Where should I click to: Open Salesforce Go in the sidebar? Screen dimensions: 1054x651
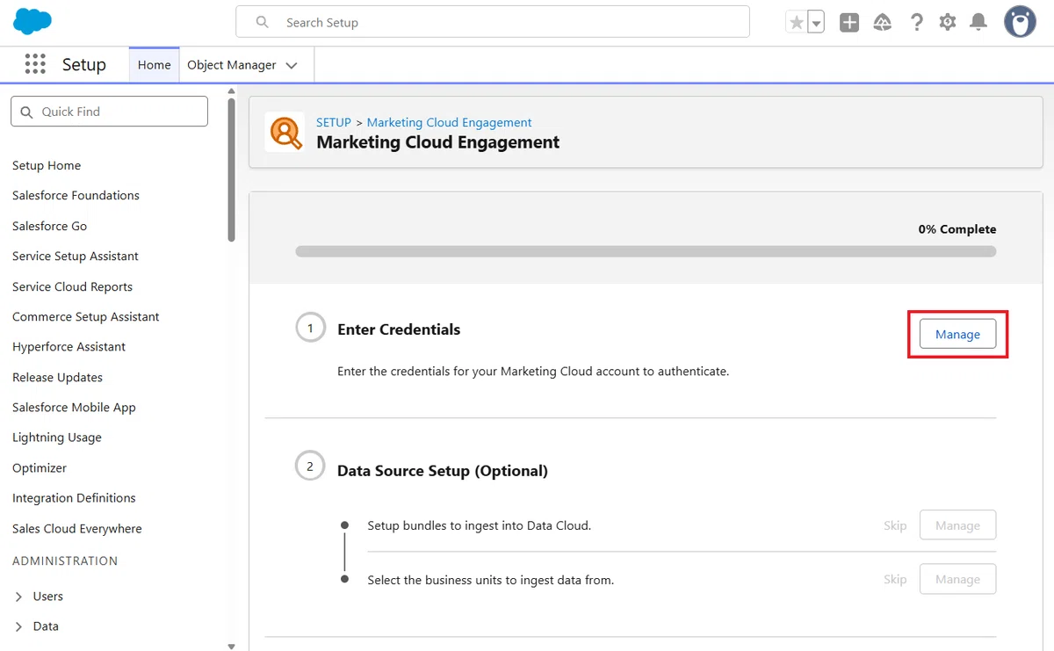click(x=49, y=226)
